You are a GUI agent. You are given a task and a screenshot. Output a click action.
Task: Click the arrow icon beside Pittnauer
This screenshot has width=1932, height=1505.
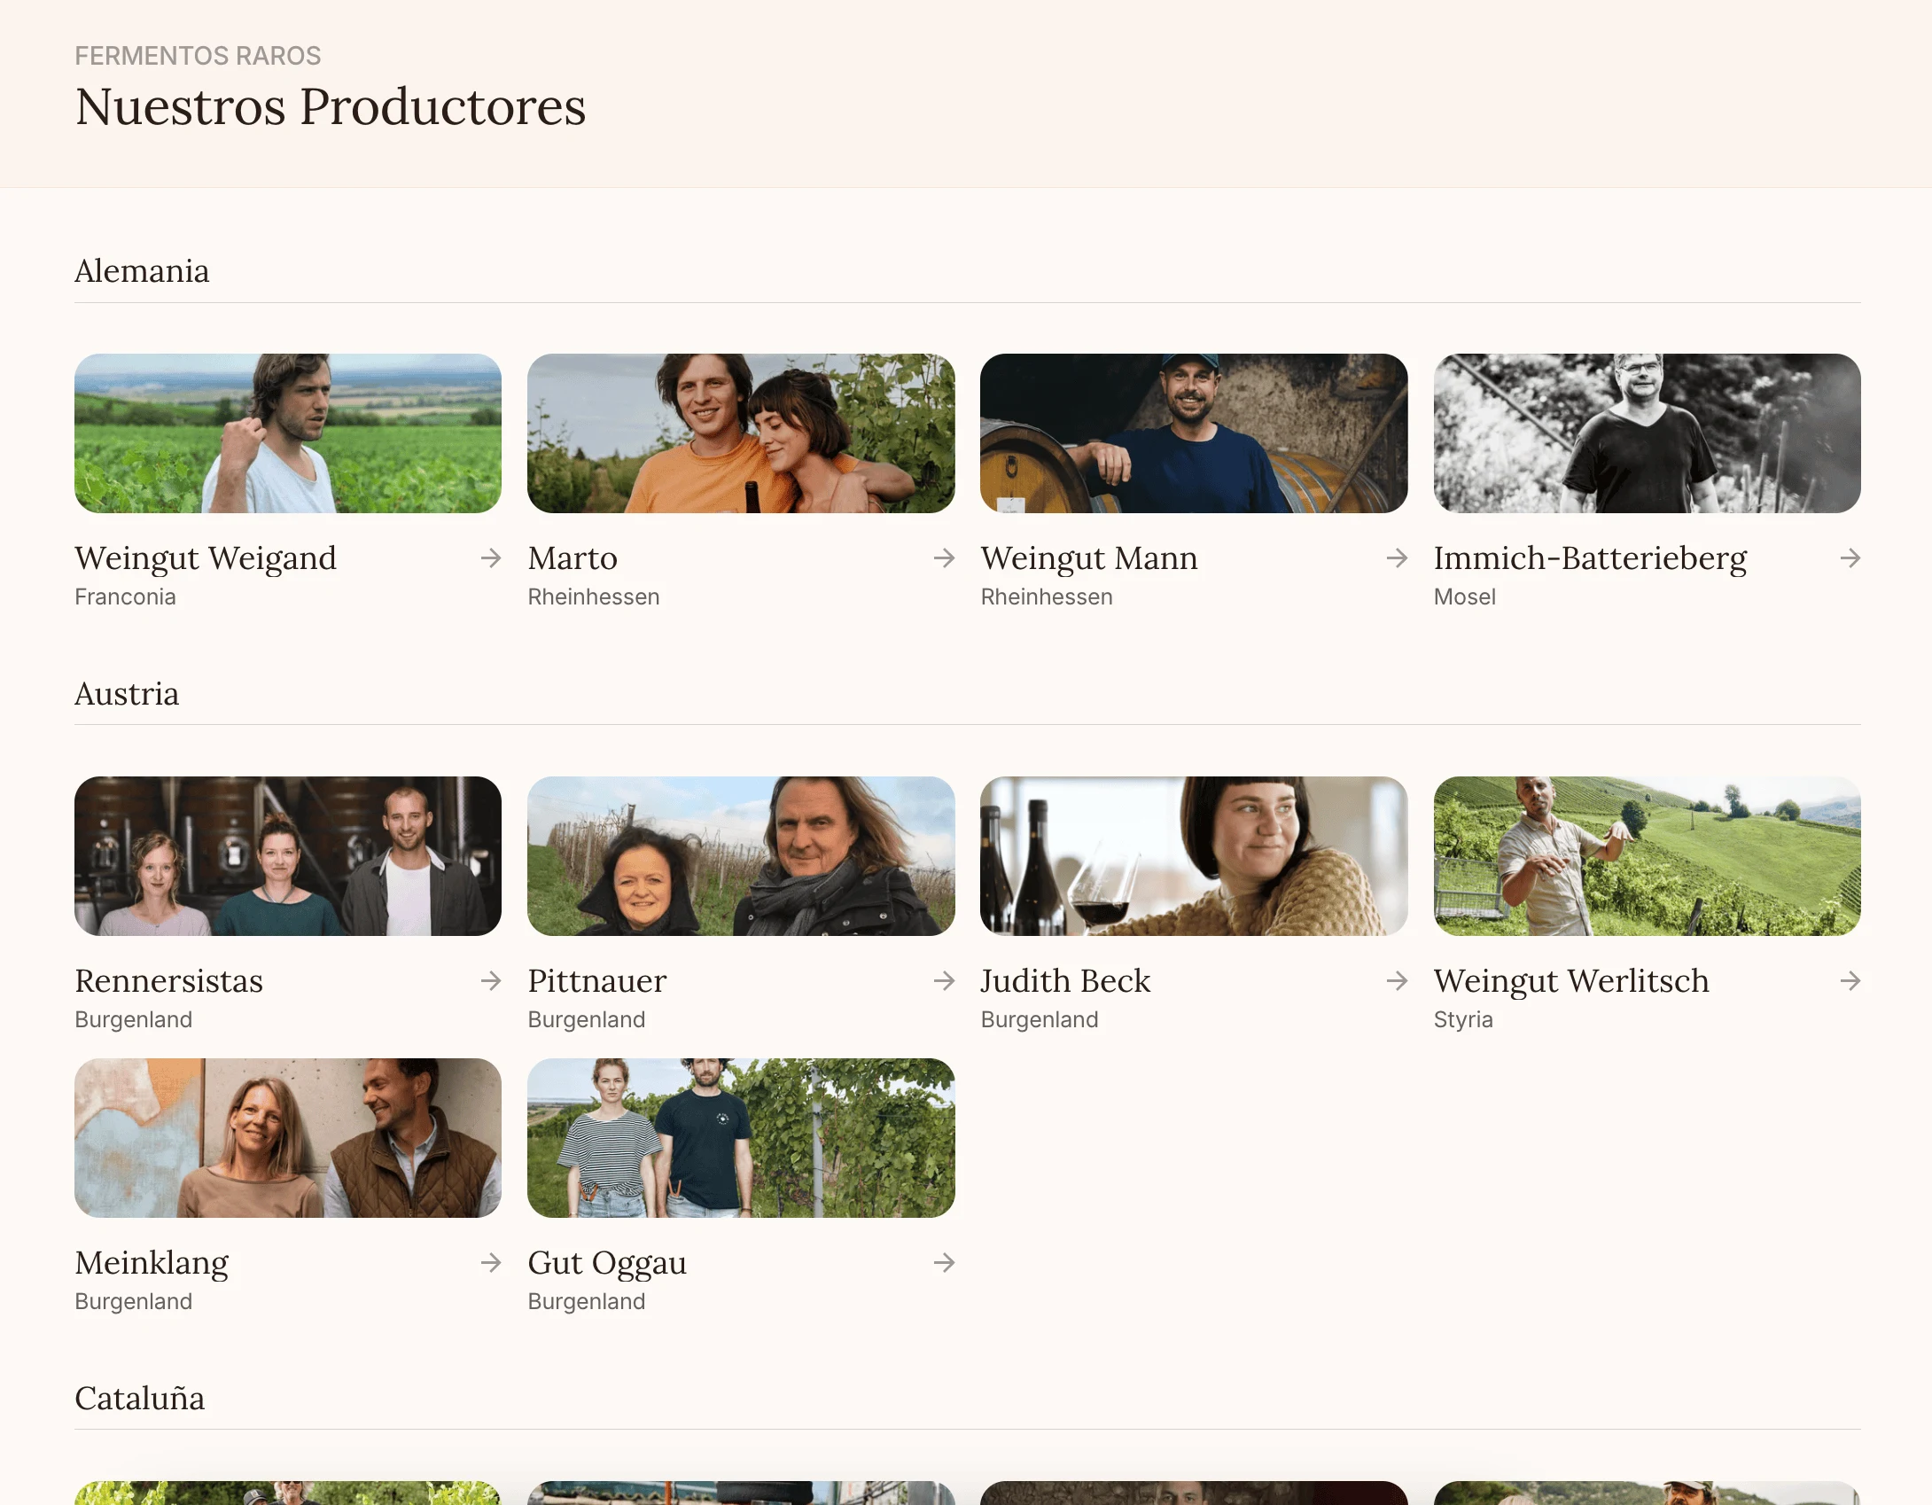pyautogui.click(x=944, y=980)
